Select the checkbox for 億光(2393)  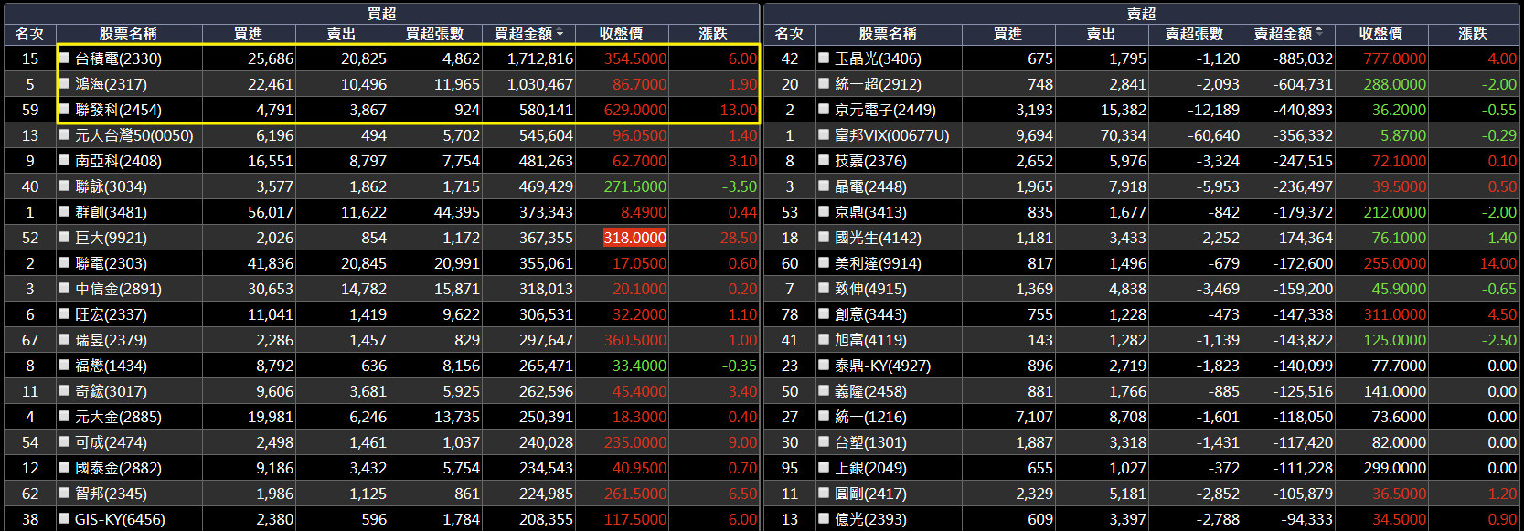point(824,518)
